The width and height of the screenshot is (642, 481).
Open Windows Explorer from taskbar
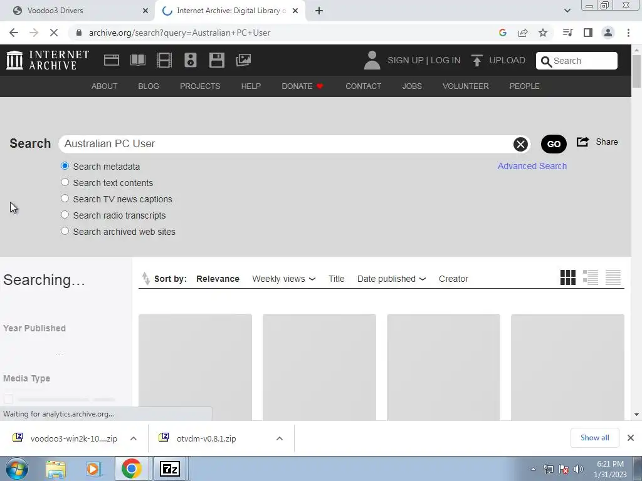point(56,468)
